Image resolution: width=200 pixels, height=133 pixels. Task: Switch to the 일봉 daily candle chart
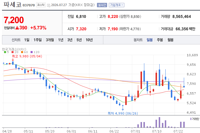click(x=149, y=40)
